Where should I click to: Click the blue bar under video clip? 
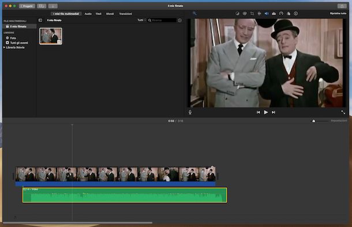[115, 184]
